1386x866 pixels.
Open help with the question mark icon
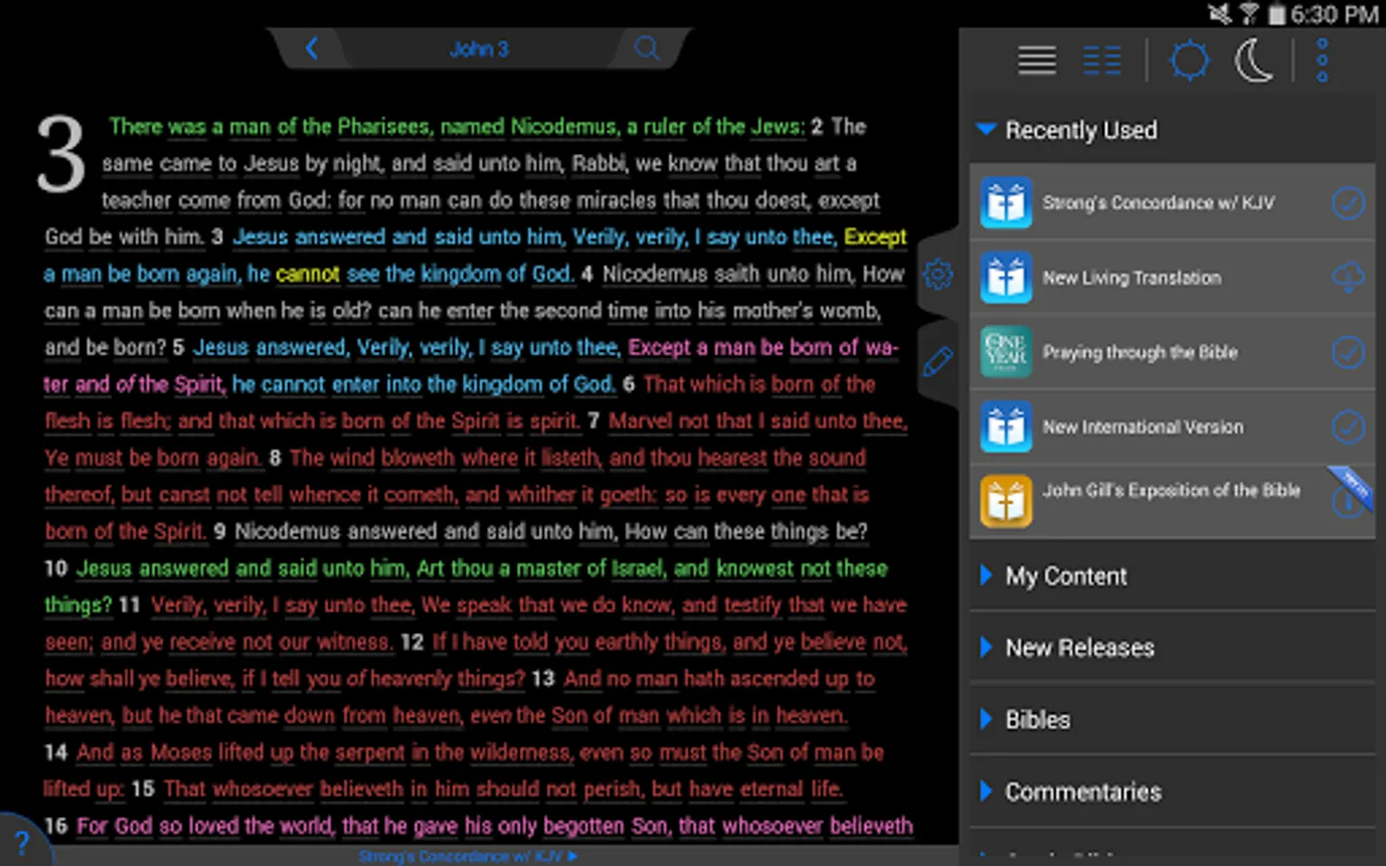pyautogui.click(x=22, y=844)
